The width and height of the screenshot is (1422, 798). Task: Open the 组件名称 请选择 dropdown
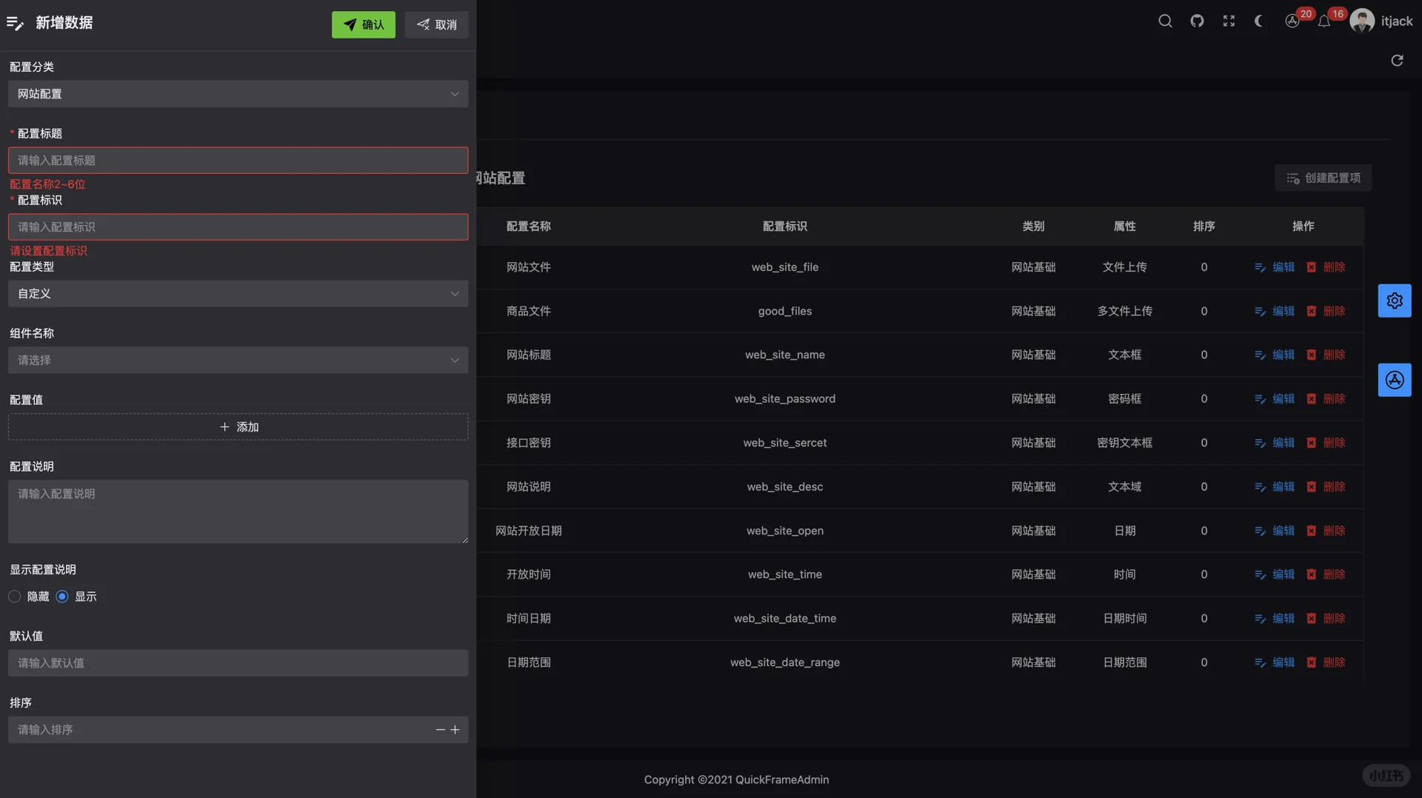(238, 361)
